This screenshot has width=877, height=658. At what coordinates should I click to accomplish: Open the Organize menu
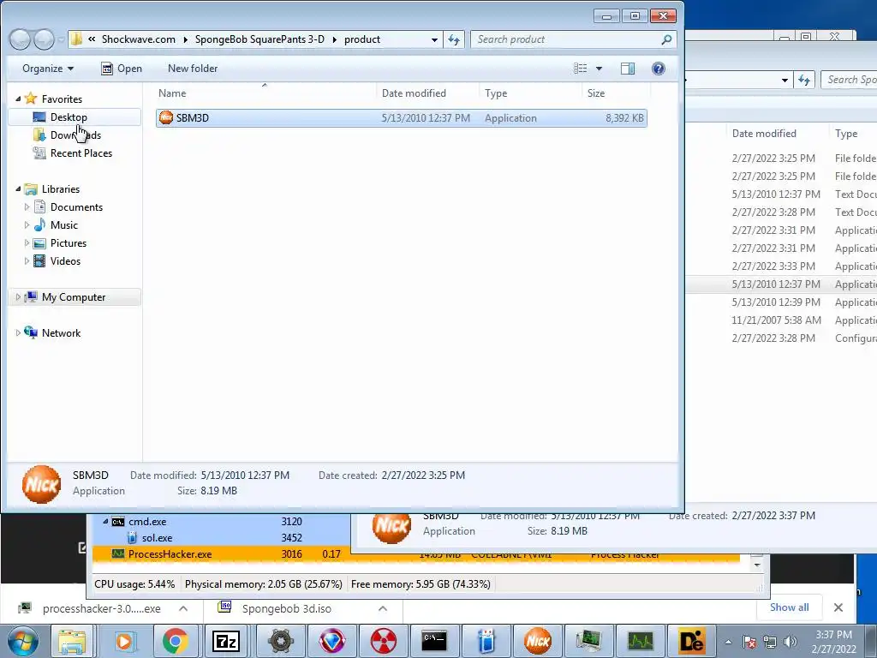(x=48, y=69)
